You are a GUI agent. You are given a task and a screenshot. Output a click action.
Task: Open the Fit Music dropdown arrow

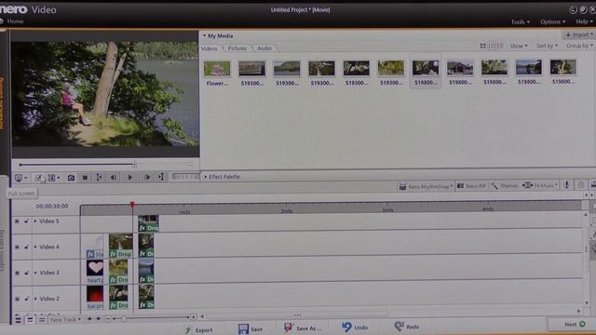(x=556, y=185)
